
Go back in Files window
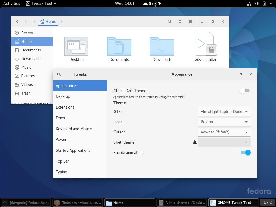(17, 22)
